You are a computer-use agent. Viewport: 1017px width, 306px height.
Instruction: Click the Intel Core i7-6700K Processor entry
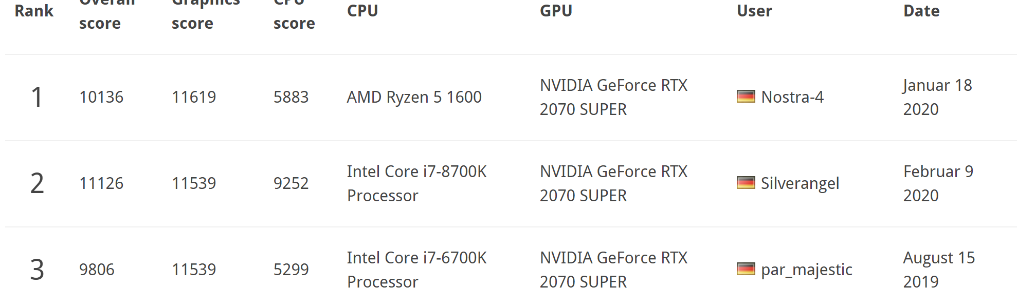tap(417, 270)
